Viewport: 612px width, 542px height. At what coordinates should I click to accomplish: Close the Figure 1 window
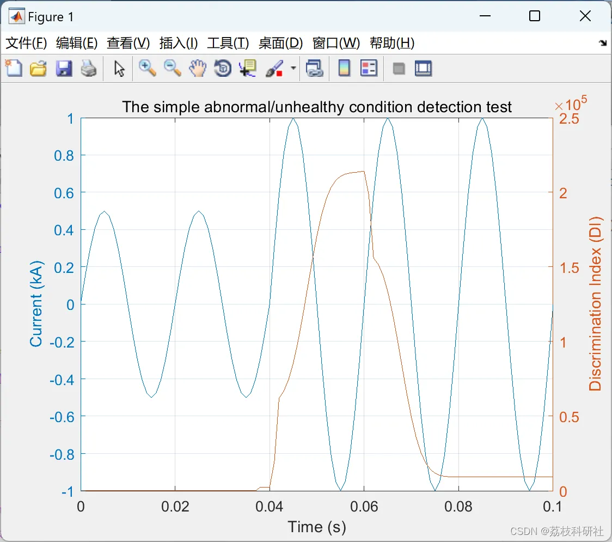(x=585, y=16)
